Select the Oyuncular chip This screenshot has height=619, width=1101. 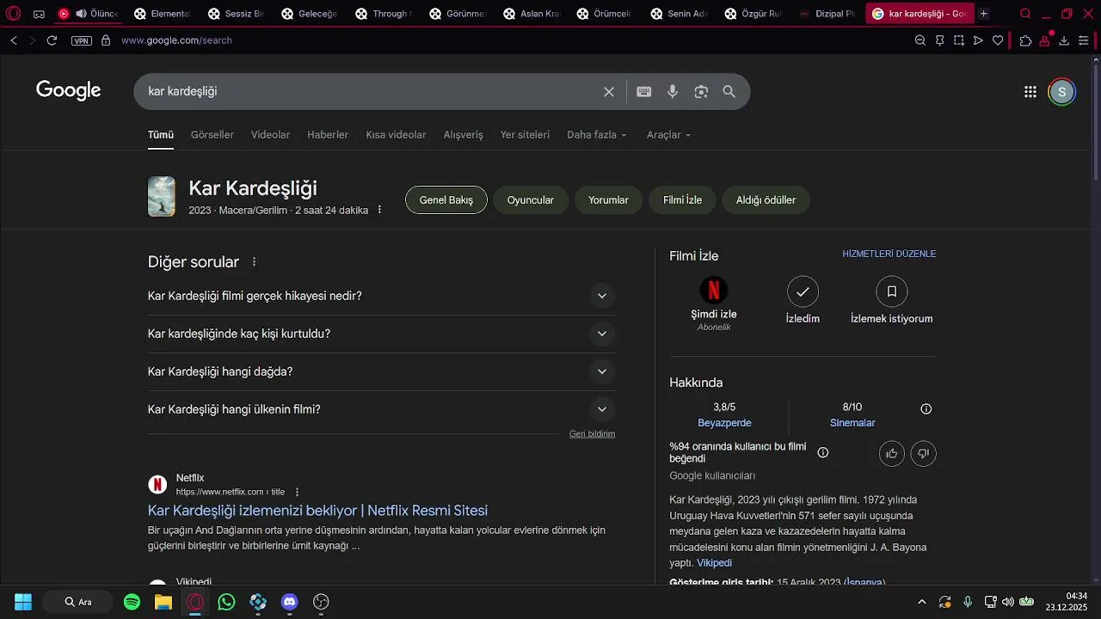point(531,200)
